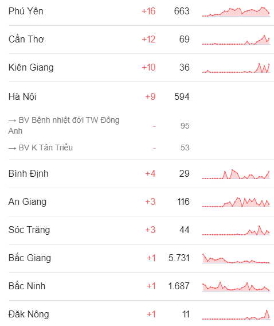The image size is (274, 326).
Task: Open the Kiên Giang sparkline chart
Action: [x=236, y=68]
